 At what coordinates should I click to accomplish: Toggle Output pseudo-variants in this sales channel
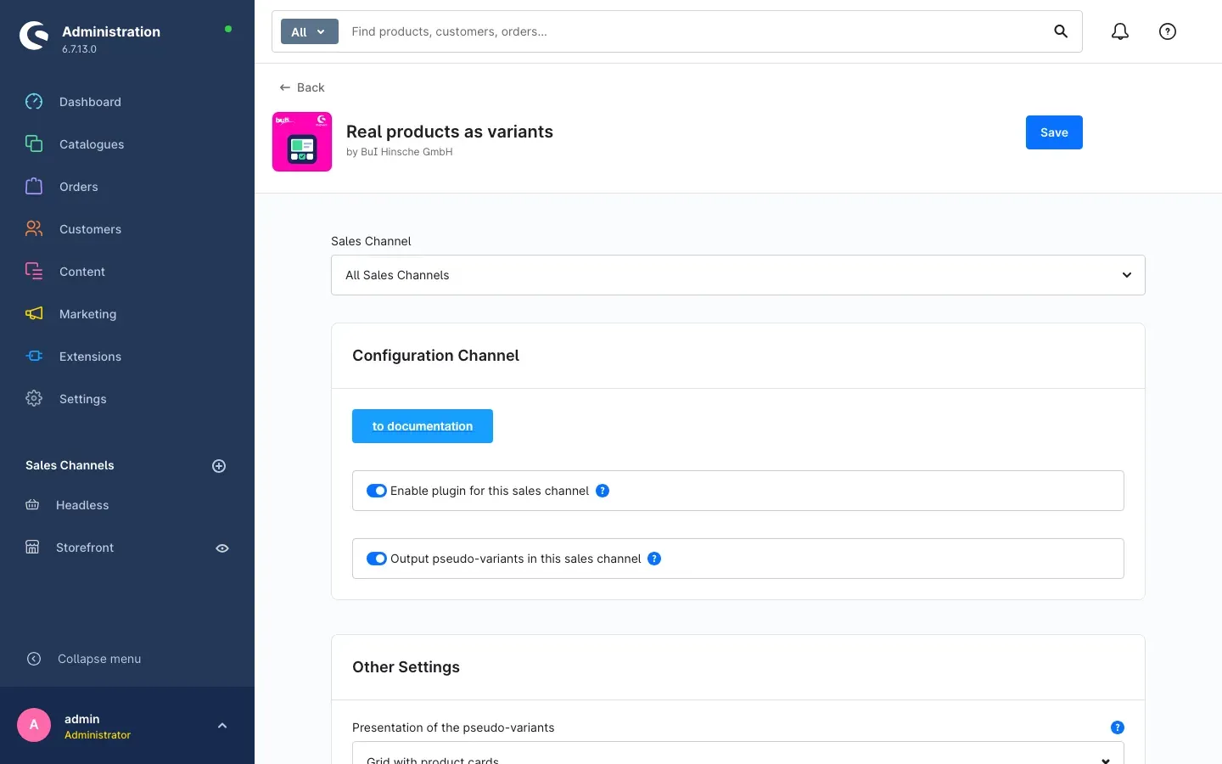coord(377,559)
